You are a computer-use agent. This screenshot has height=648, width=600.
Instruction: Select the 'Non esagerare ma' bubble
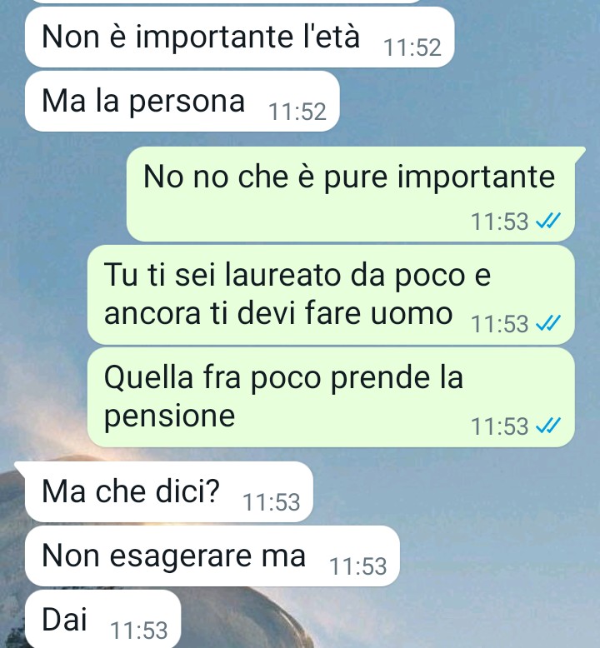pos(212,556)
